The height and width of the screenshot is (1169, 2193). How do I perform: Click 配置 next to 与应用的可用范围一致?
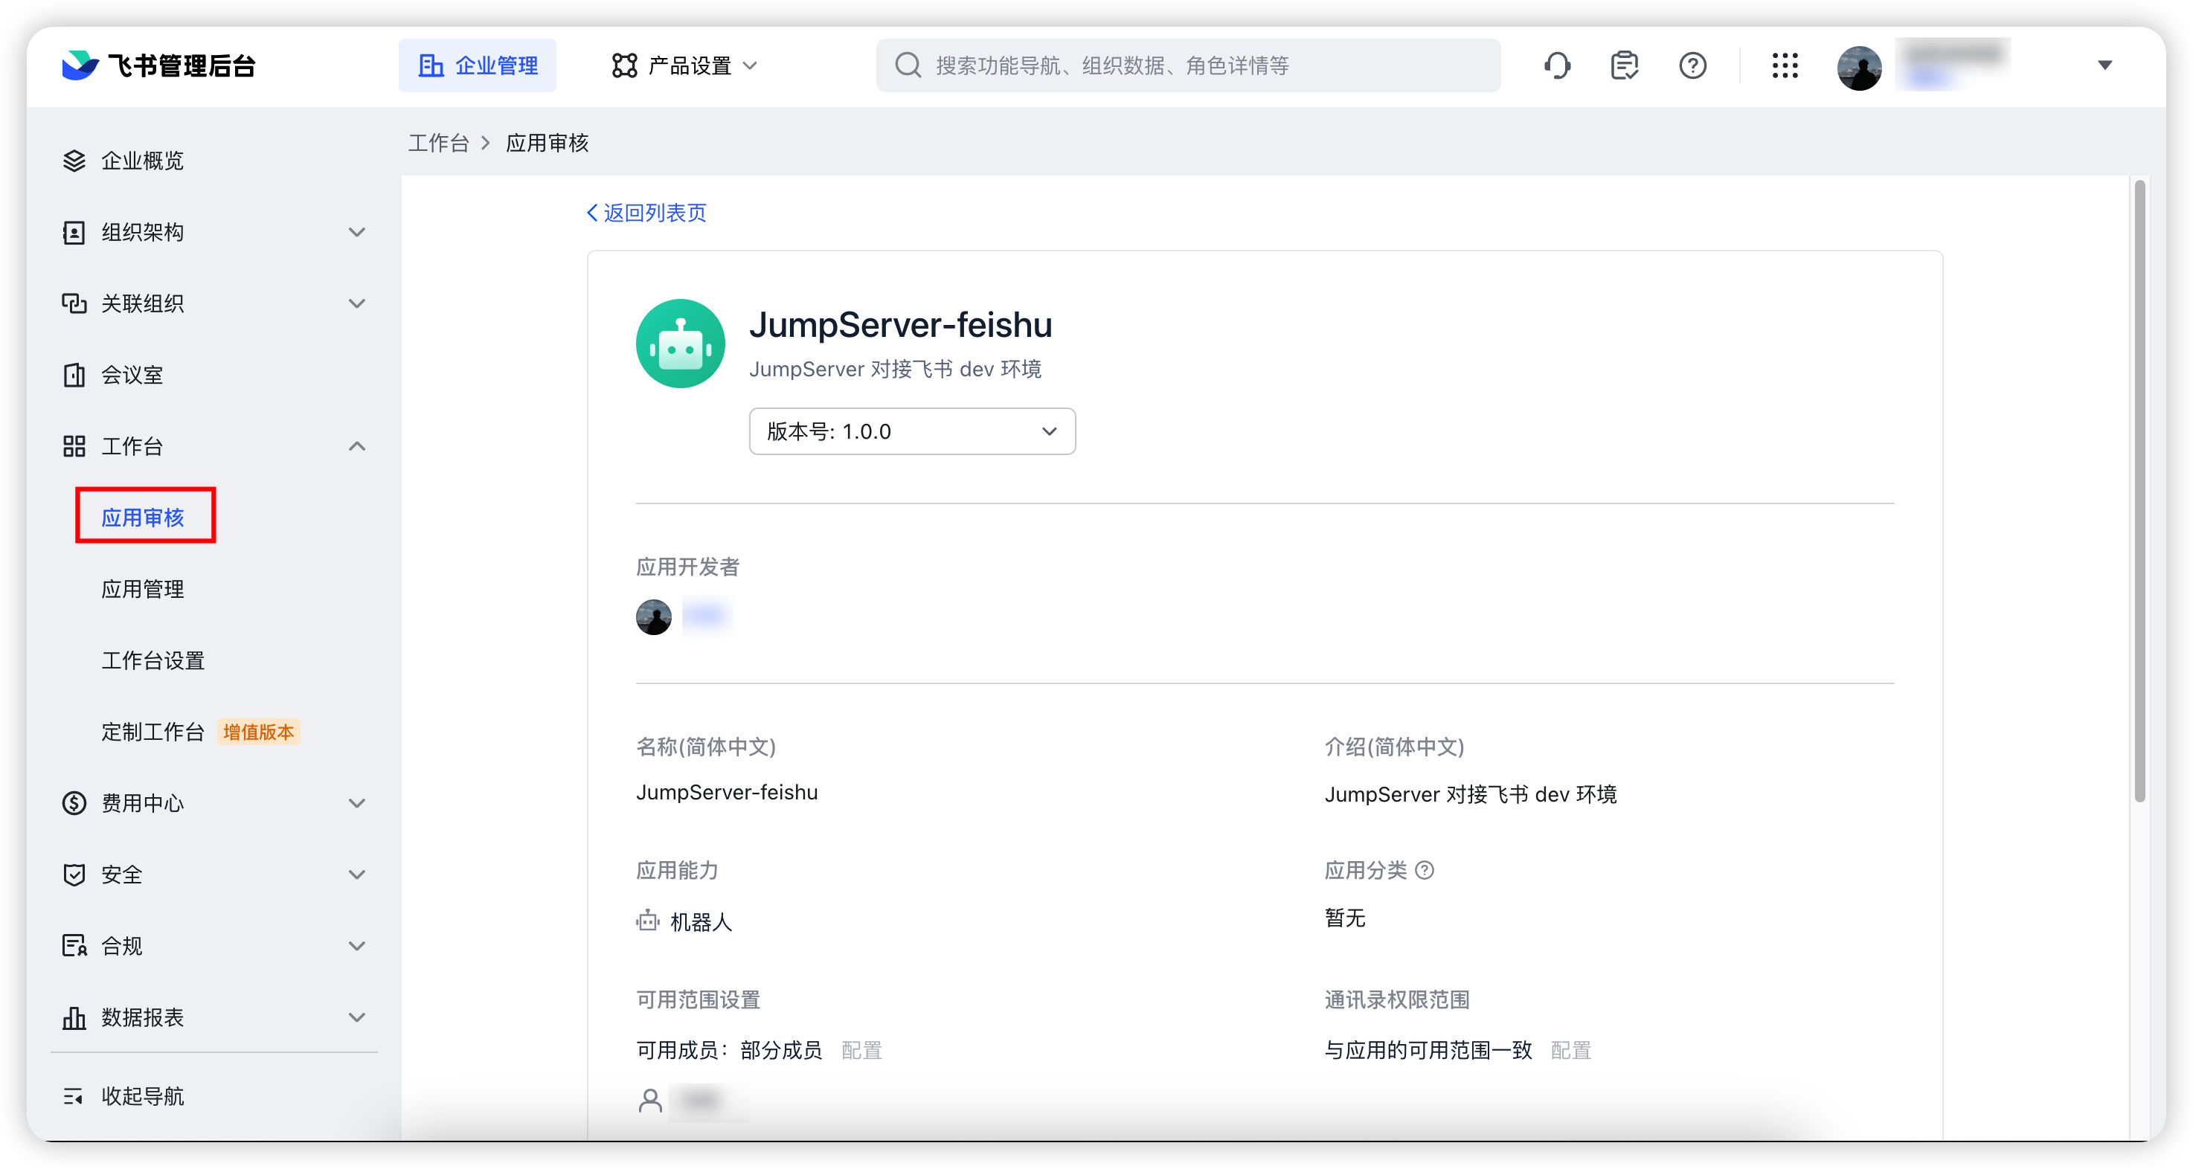pyautogui.click(x=1570, y=1050)
